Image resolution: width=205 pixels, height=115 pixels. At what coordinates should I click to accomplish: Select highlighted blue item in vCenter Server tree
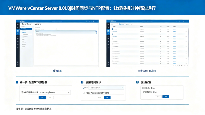[26, 29]
